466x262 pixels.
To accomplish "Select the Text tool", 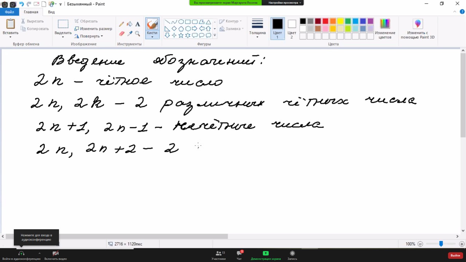I will pyautogui.click(x=138, y=24).
